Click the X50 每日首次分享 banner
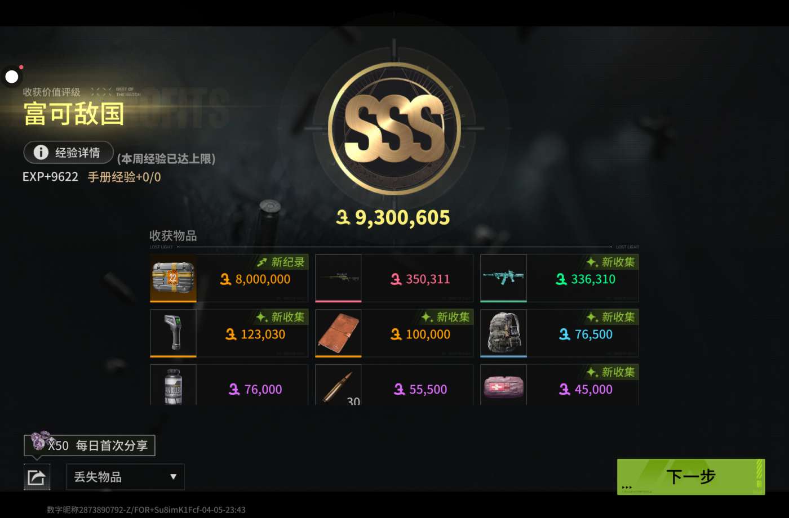Screen dimensions: 789x518 (89, 445)
